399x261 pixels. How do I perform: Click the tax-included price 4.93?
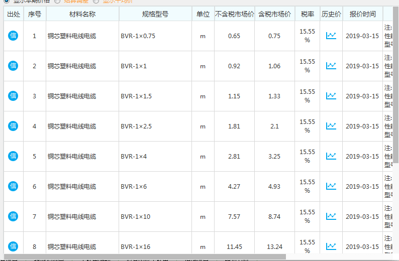274,187
